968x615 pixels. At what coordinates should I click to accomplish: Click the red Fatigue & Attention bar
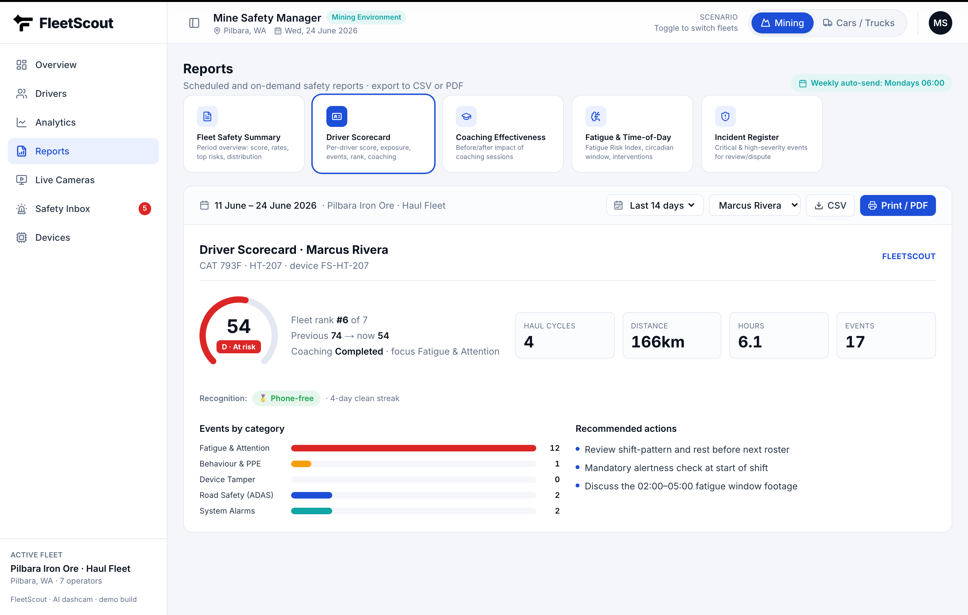(413, 448)
